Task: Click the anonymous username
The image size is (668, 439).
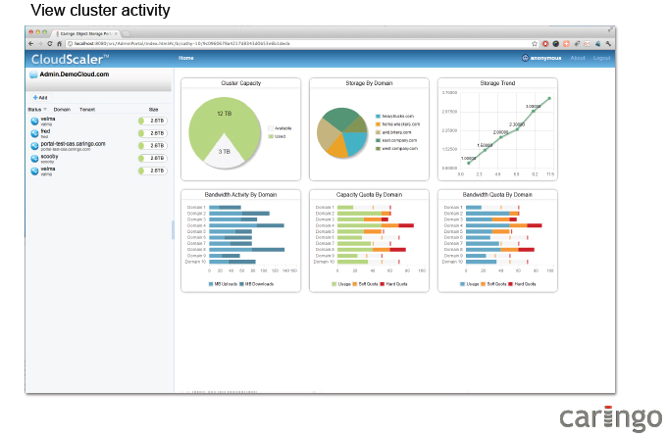Action: pos(545,58)
